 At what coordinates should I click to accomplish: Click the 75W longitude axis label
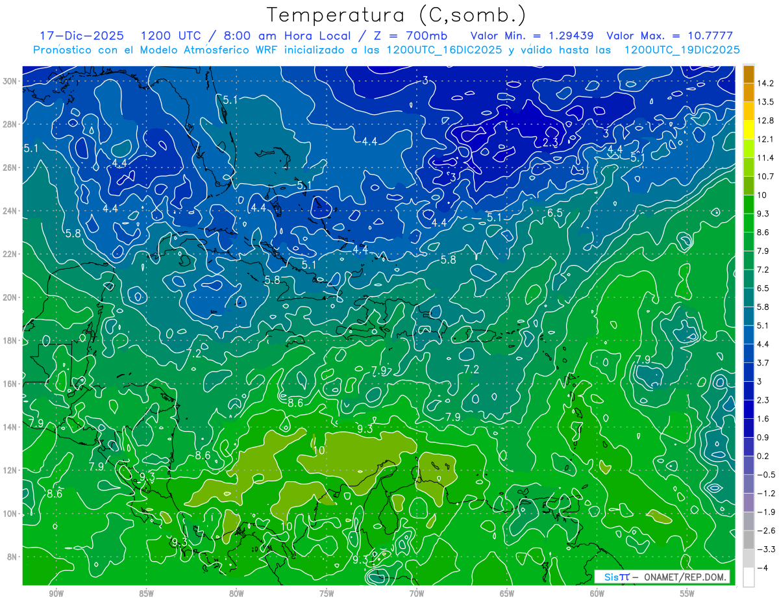pos(327,594)
